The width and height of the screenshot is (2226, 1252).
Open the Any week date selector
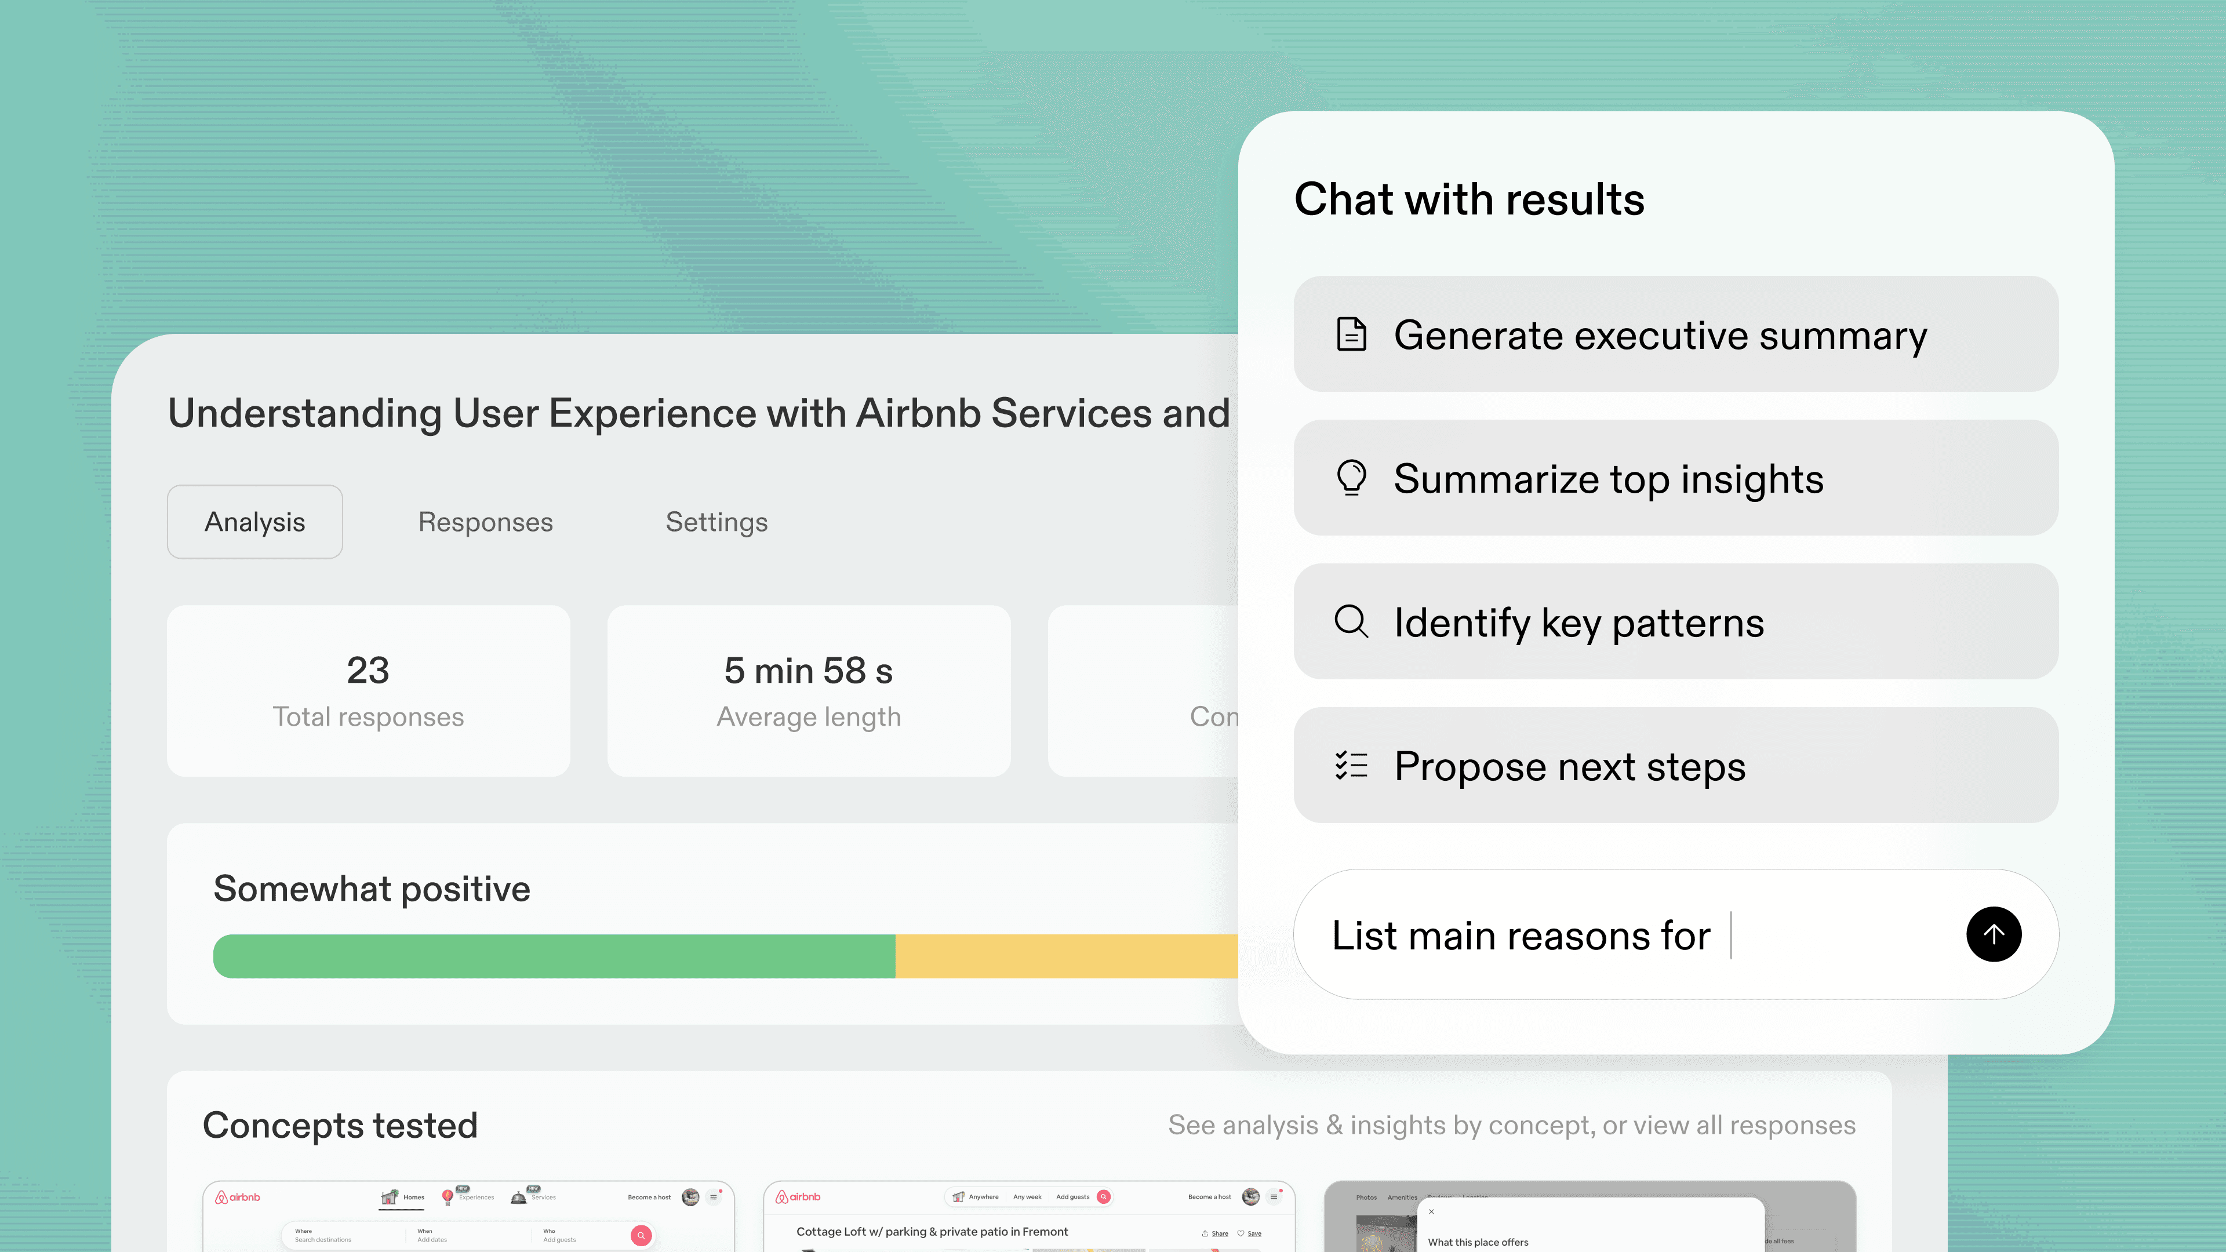1027,1197
